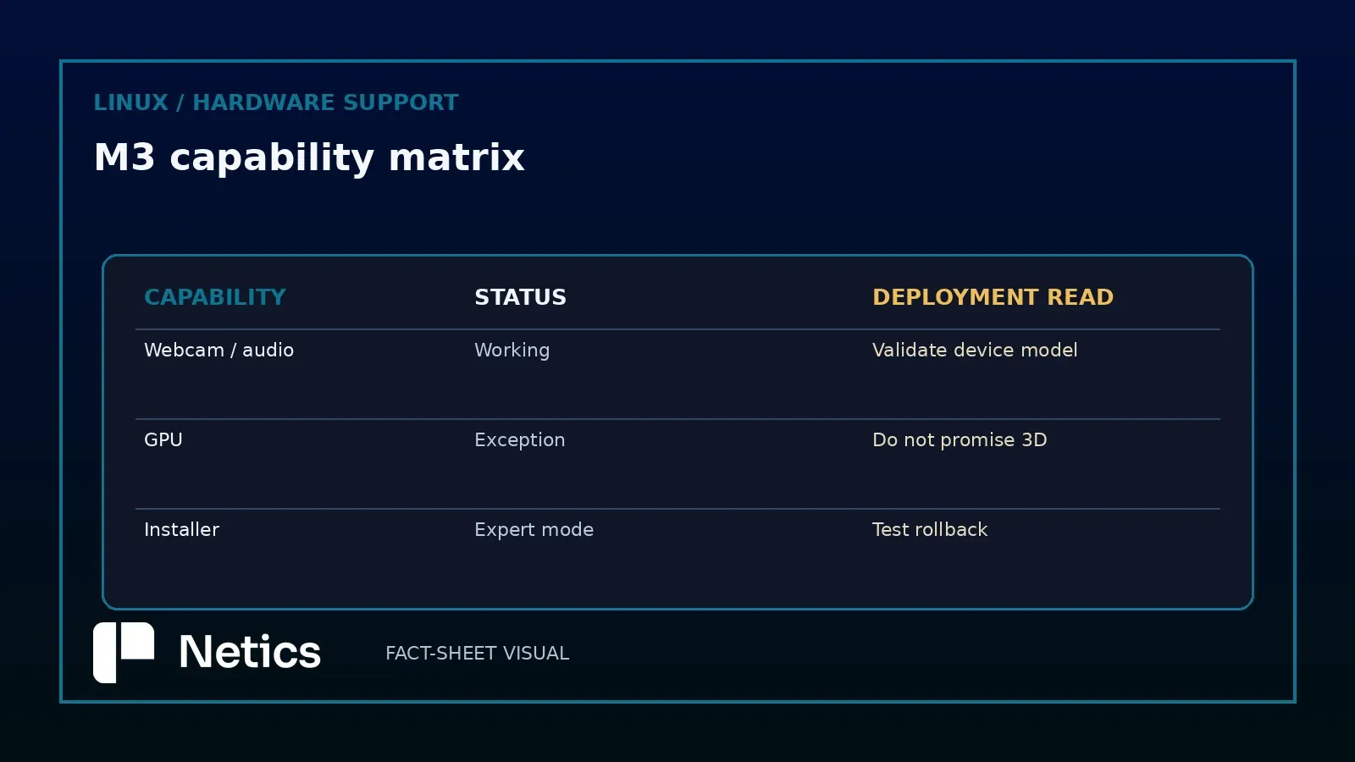This screenshot has width=1355, height=762.
Task: Click the Netics logo icon
Action: point(124,653)
